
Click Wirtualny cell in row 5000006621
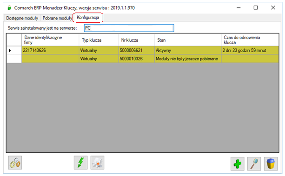pos(99,50)
